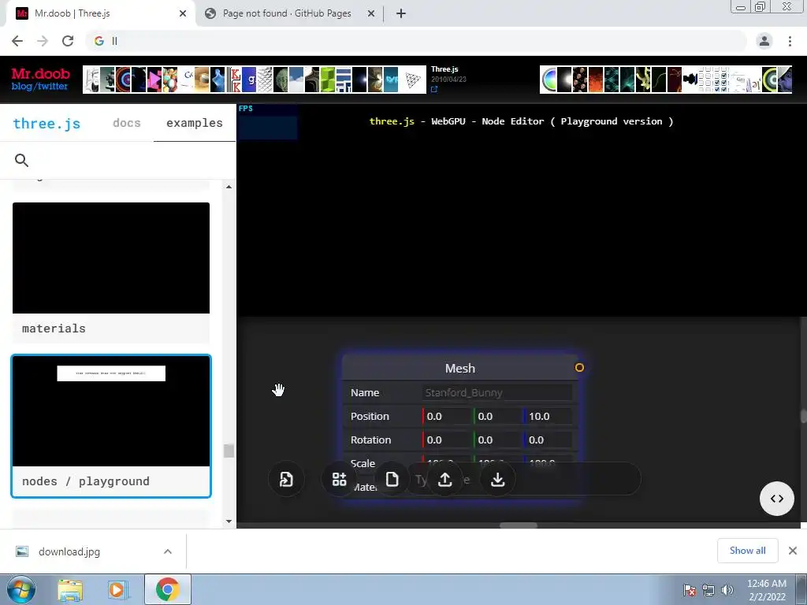Click the Mr.doob logo

(41, 73)
